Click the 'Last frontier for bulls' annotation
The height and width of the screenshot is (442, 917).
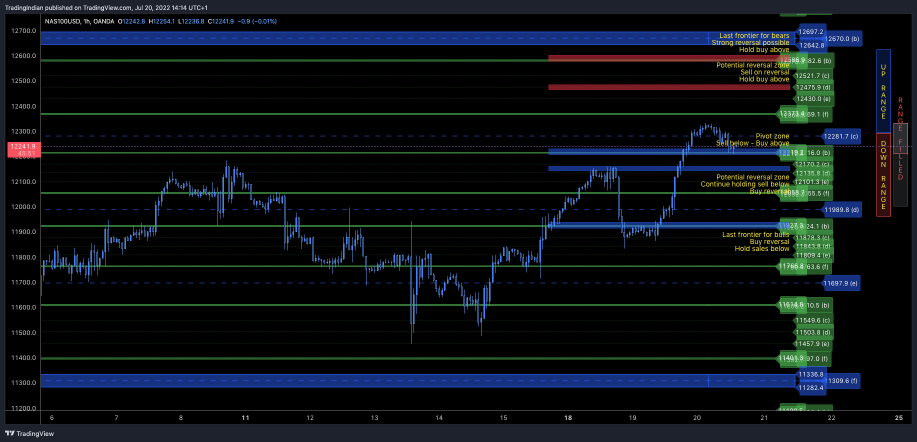755,234
